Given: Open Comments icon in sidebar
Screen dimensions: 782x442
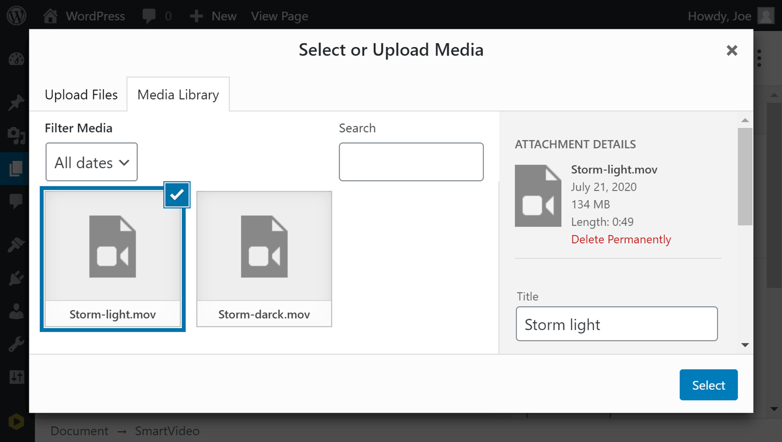Looking at the screenshot, I should [x=16, y=201].
